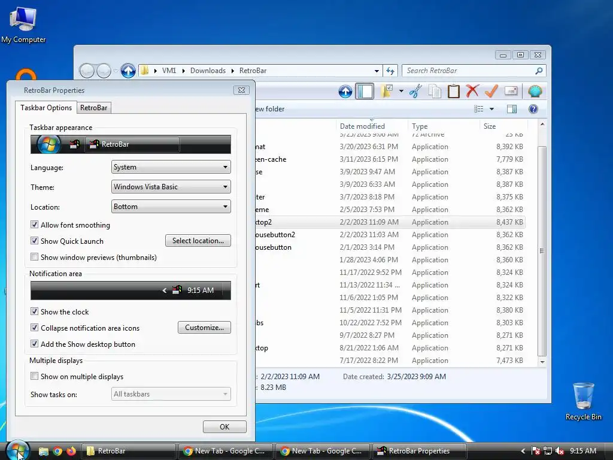Open the dropdown arrow beside the folder options icon
Screen dimensions: 613x460
point(401,92)
